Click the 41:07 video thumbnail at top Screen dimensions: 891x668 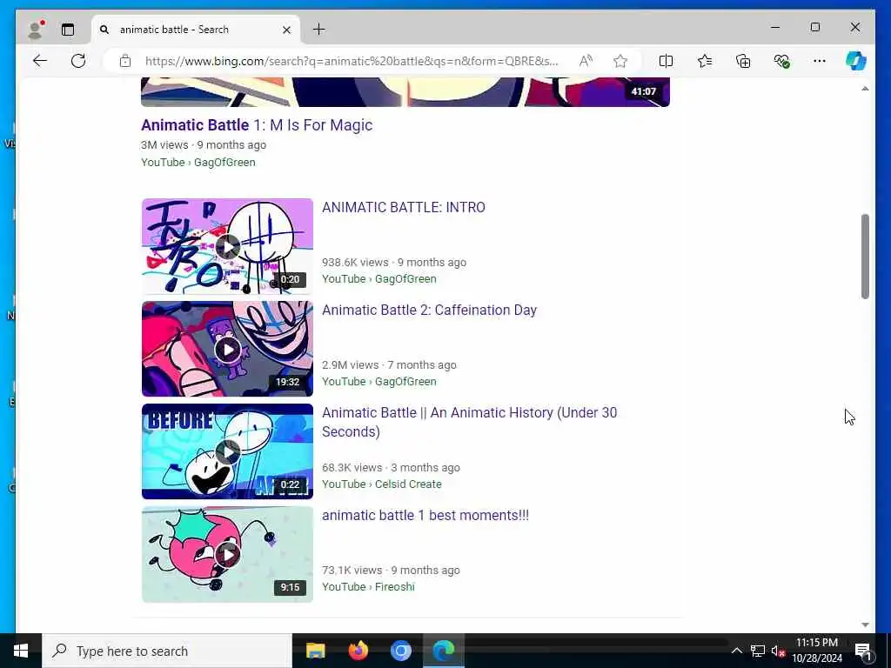click(x=405, y=92)
